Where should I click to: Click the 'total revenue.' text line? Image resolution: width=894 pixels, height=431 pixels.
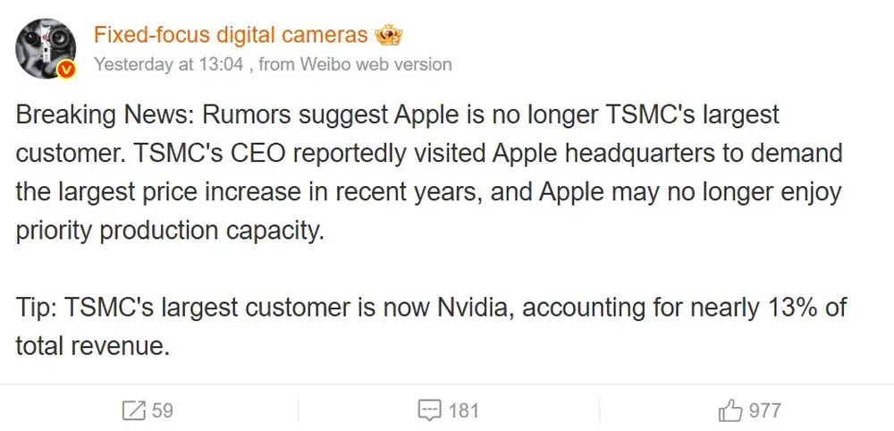(x=92, y=346)
